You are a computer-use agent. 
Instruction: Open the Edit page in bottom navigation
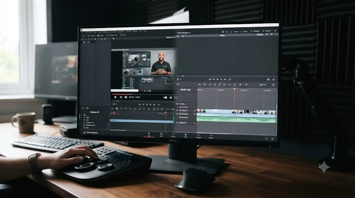[161, 135]
